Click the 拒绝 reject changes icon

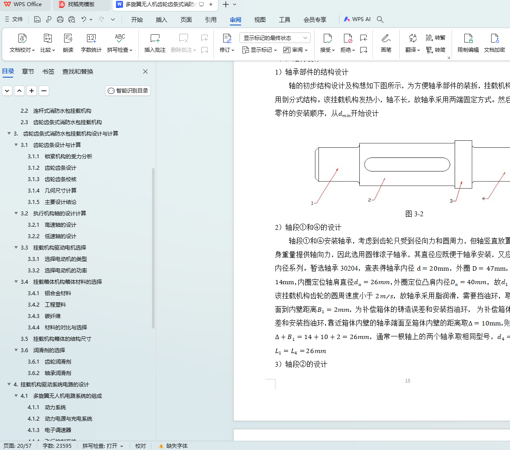(347, 38)
